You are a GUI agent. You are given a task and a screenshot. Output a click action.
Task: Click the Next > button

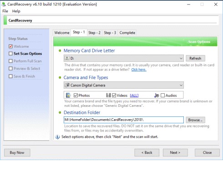[175, 152]
